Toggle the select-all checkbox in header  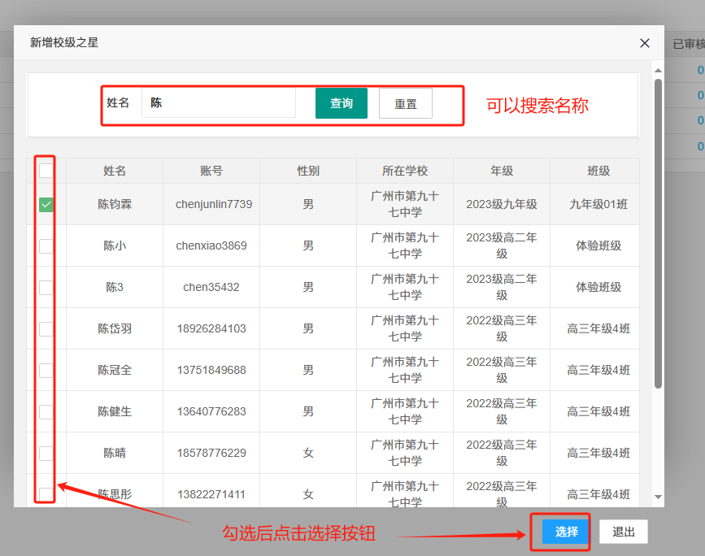click(46, 171)
